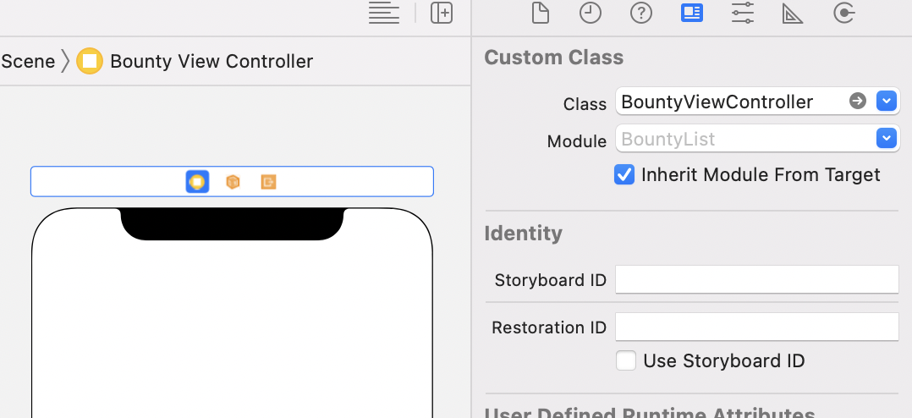Add an editor pane on the right
This screenshot has height=418, width=912.
pyautogui.click(x=442, y=13)
